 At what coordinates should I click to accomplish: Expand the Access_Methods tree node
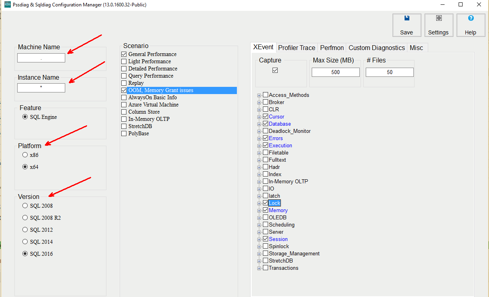(x=259, y=95)
